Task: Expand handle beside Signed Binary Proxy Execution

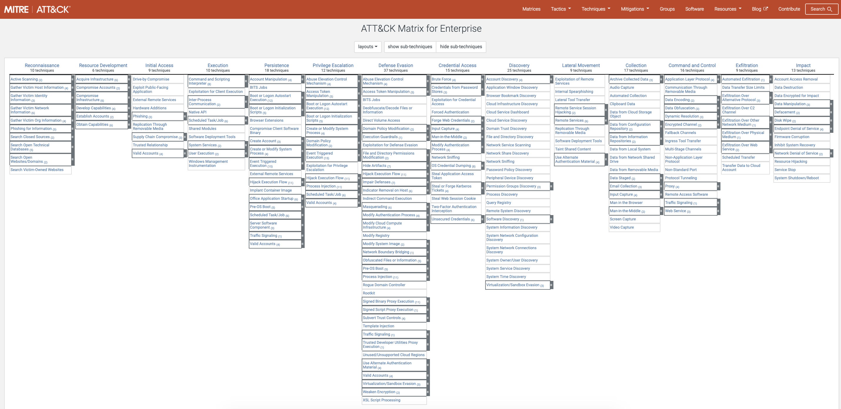Action: tap(428, 301)
